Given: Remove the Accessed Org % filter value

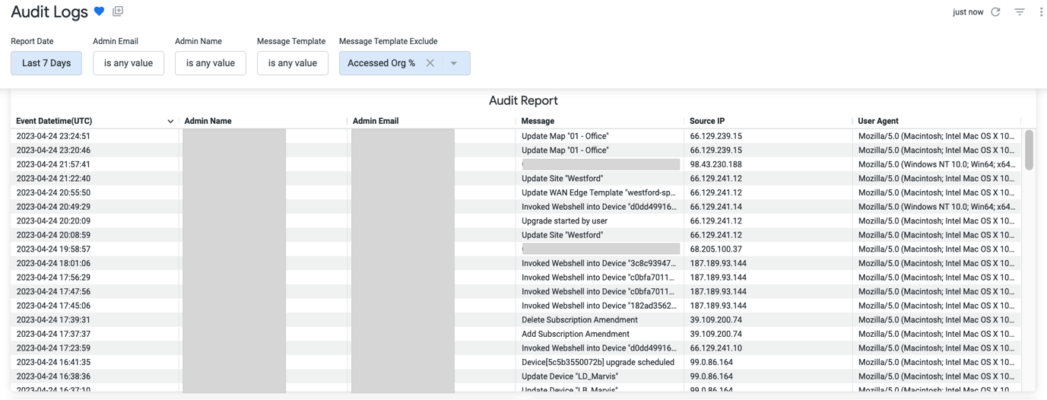Looking at the screenshot, I should [430, 63].
